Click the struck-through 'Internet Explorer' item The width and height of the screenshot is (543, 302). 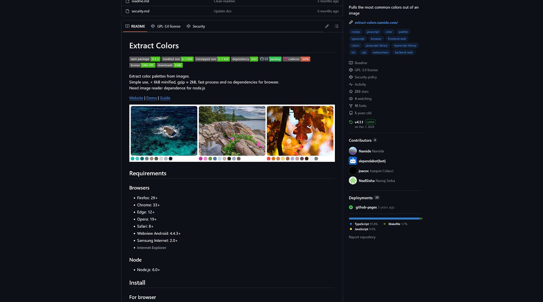point(151,248)
